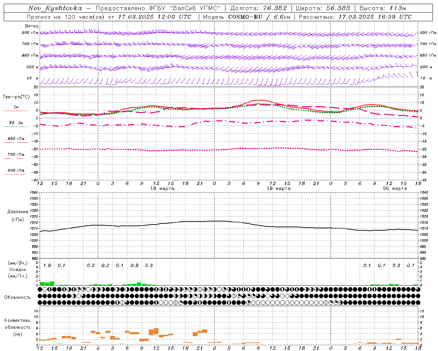
Task: Click forecast start time '17.03.2025 12:00 UTC'
Action: pos(155,17)
